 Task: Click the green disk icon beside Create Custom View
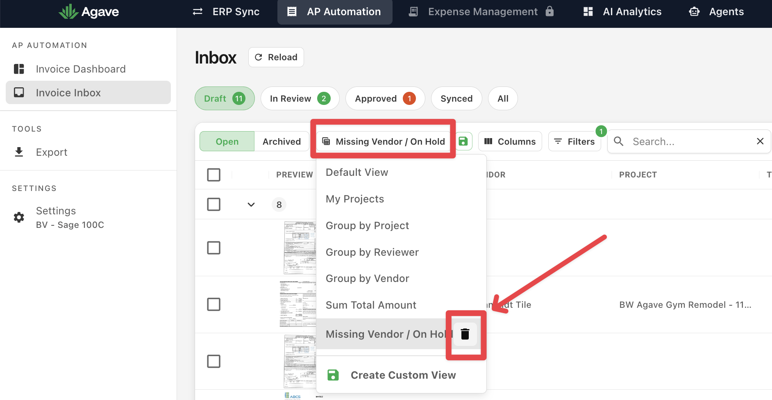click(333, 375)
